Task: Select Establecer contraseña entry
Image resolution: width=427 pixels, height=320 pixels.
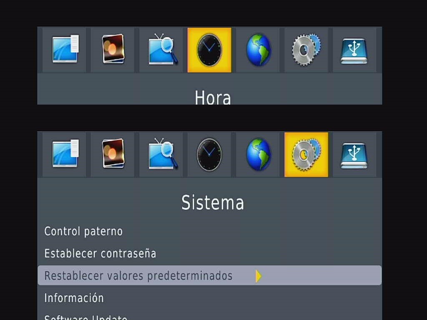Action: coord(100,254)
